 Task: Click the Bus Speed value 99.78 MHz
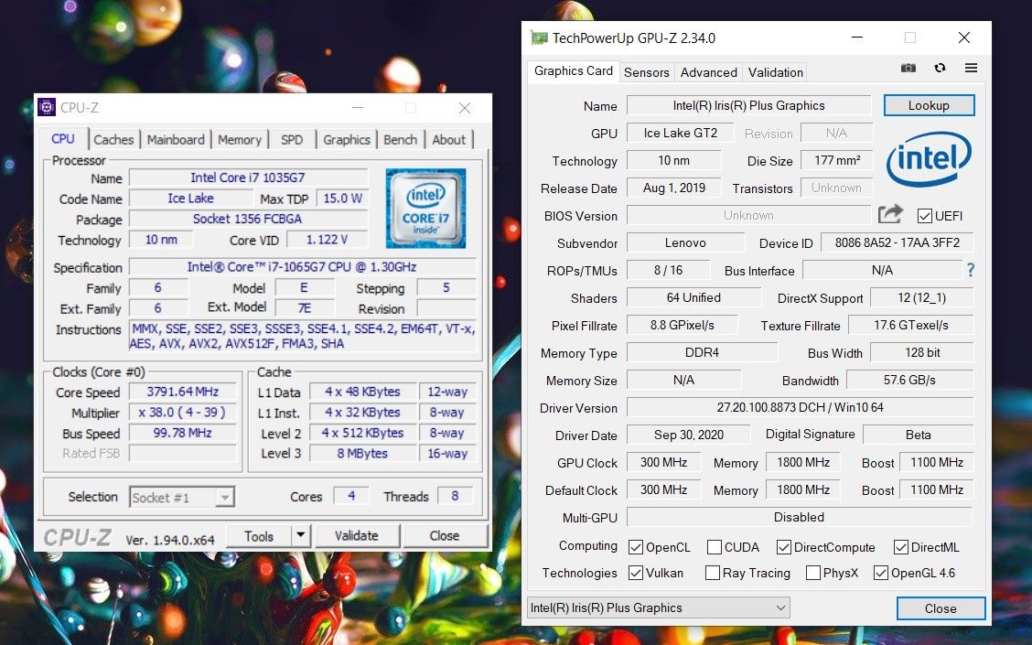[182, 433]
